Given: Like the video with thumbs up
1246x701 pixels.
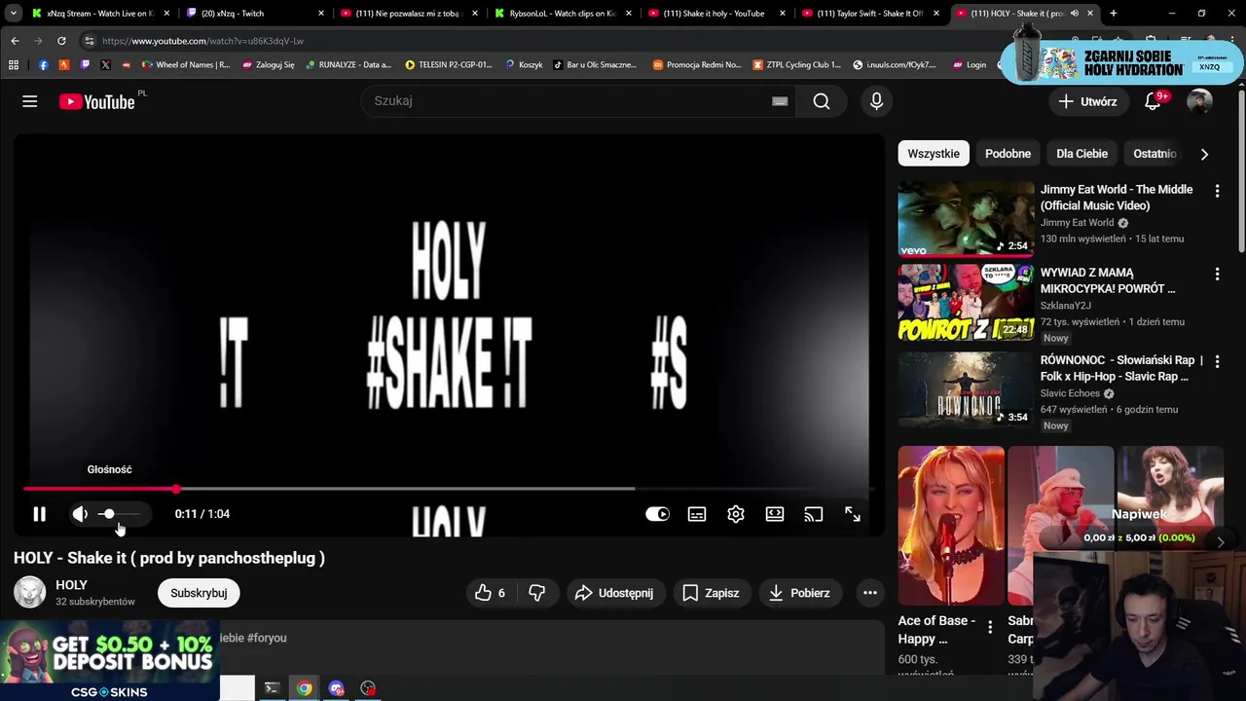Looking at the screenshot, I should [491, 593].
